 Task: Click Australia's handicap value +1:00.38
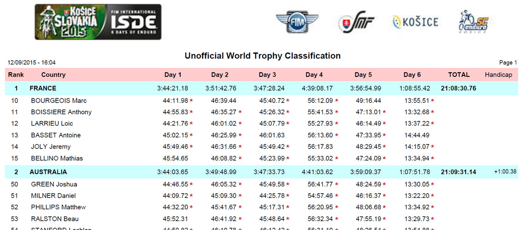(x=505, y=172)
